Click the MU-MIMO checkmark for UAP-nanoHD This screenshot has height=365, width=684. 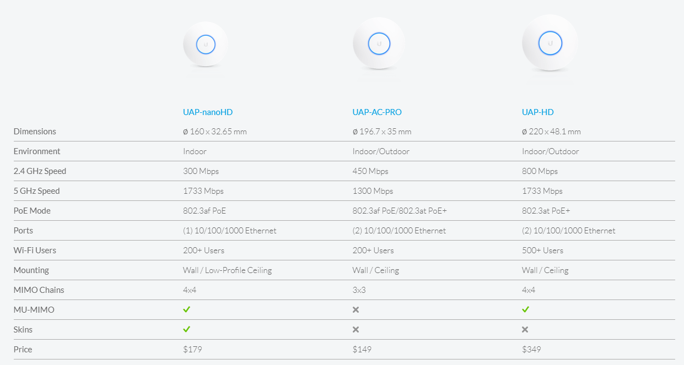pos(187,309)
